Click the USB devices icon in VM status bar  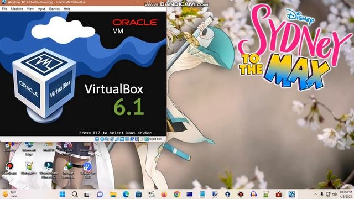click(x=117, y=139)
